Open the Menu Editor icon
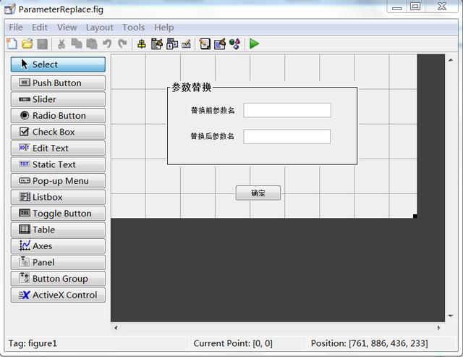Image resolution: width=463 pixels, height=357 pixels. (x=157, y=43)
